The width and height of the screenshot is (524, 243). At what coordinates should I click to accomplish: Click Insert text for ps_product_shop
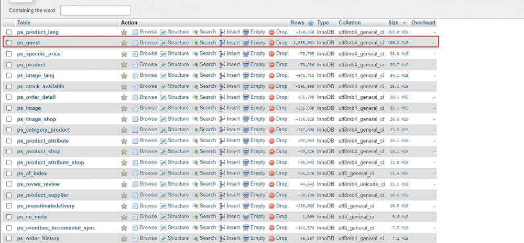[233, 152]
